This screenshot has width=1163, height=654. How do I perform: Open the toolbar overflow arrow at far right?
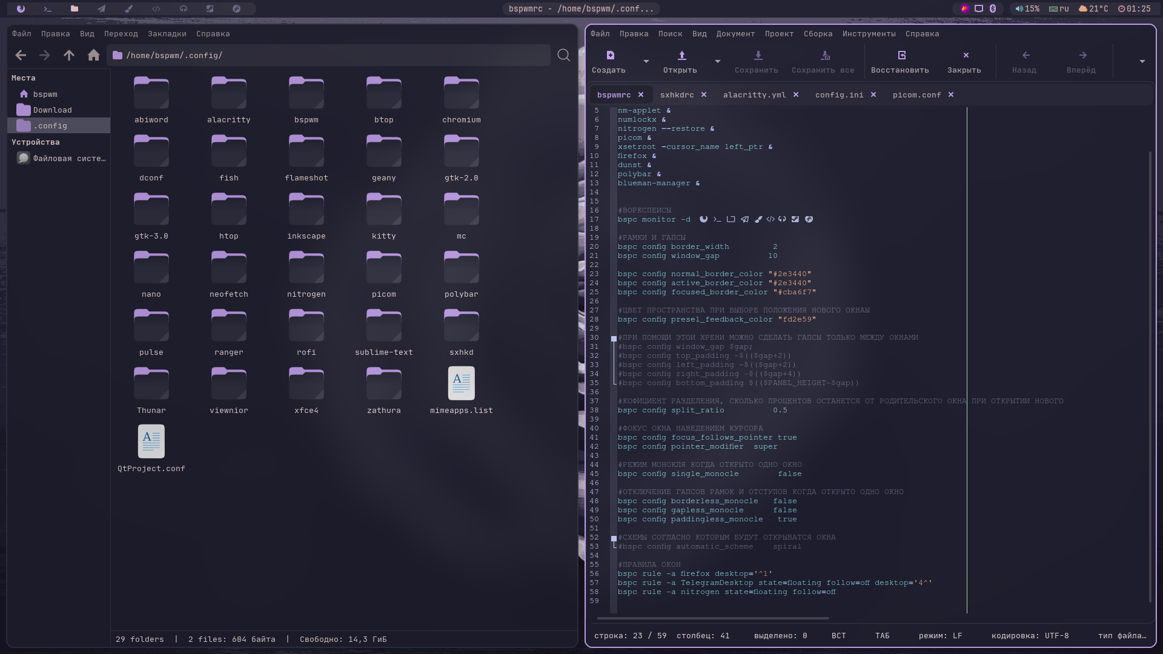point(1142,61)
